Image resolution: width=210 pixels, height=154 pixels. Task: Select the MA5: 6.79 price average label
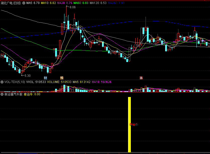tap(33, 3)
